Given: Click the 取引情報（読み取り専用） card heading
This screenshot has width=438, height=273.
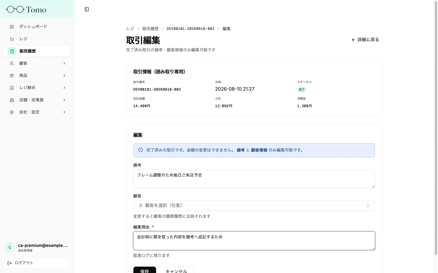Looking at the screenshot, I should tap(159, 72).
